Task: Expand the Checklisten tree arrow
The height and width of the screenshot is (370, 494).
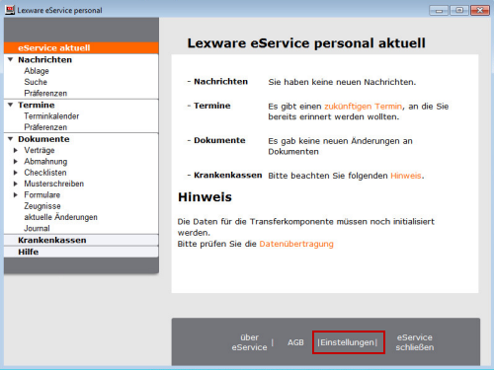Action: pyautogui.click(x=16, y=173)
